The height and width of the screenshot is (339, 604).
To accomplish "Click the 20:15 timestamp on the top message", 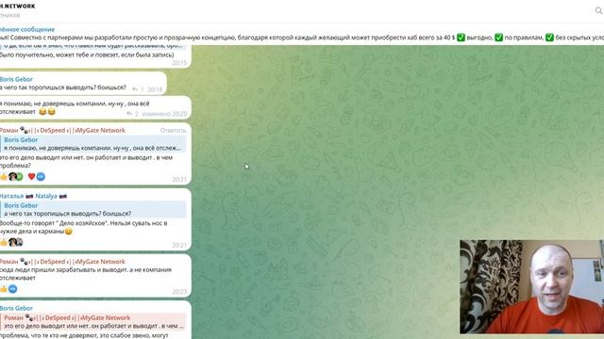I will tap(179, 63).
